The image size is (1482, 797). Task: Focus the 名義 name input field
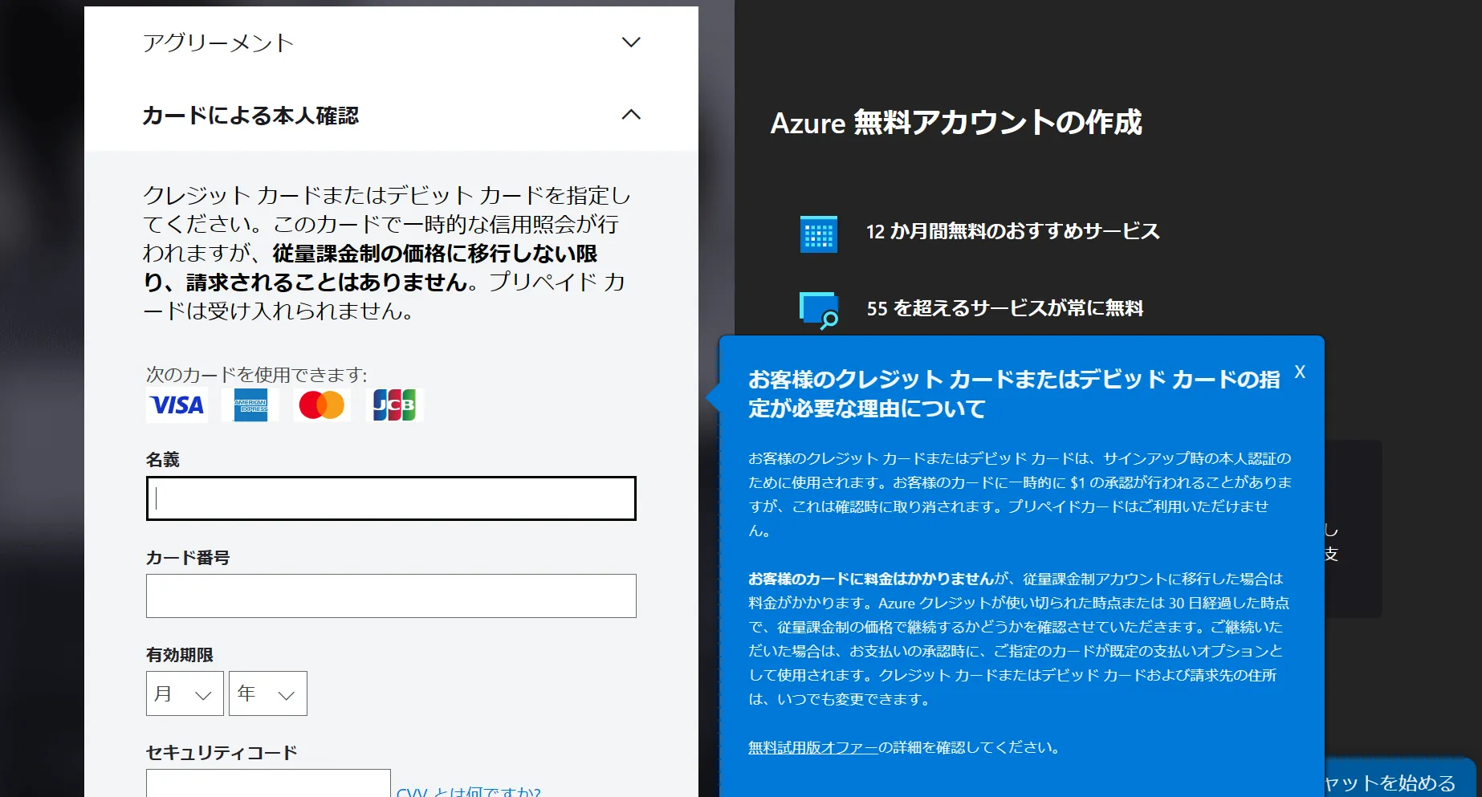(391, 498)
